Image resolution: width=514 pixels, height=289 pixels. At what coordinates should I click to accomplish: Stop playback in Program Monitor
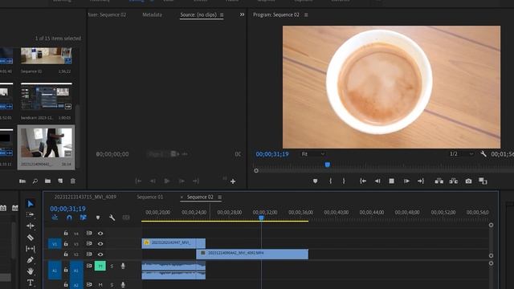[x=391, y=181]
